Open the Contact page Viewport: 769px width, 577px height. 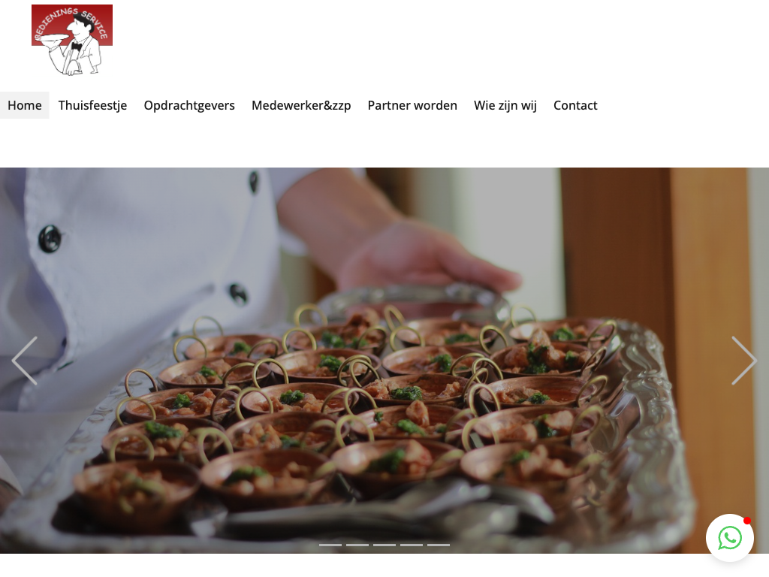click(575, 105)
